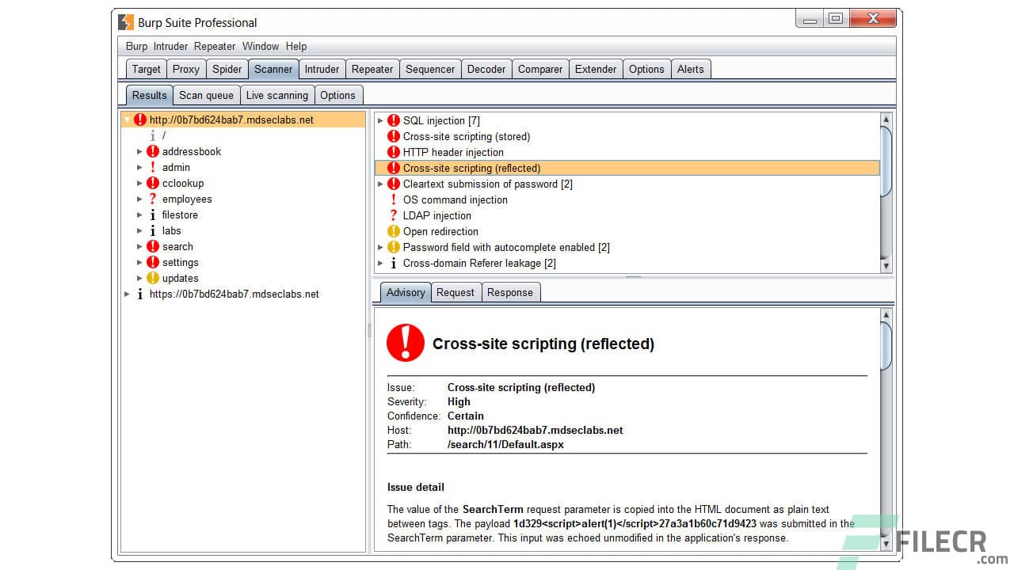Click the info icon beside filestore
Image resolution: width=1014 pixels, height=570 pixels.
pos(154,215)
